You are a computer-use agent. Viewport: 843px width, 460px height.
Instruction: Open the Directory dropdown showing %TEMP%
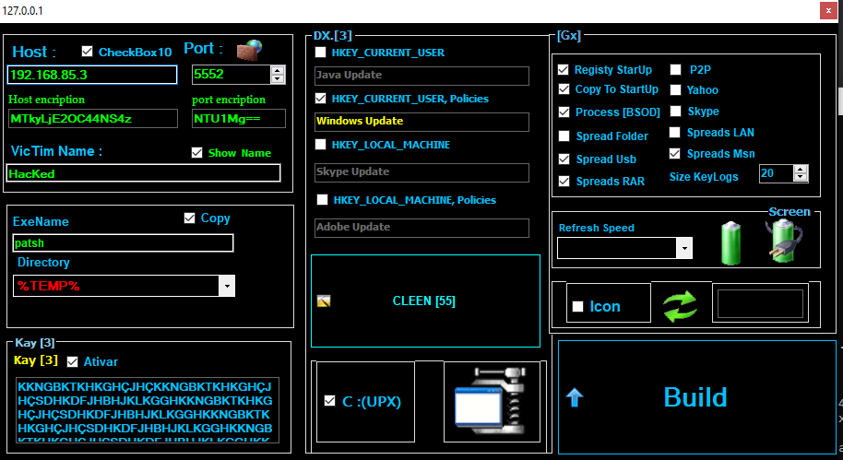pyautogui.click(x=227, y=287)
